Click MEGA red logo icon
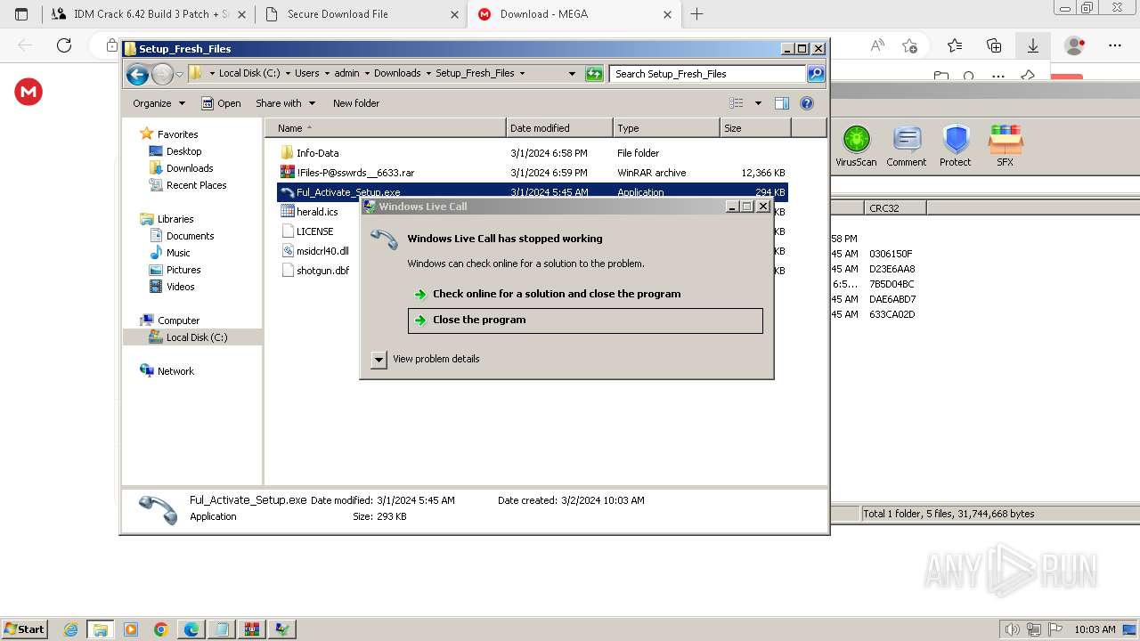Image resolution: width=1140 pixels, height=641 pixels. click(x=28, y=91)
